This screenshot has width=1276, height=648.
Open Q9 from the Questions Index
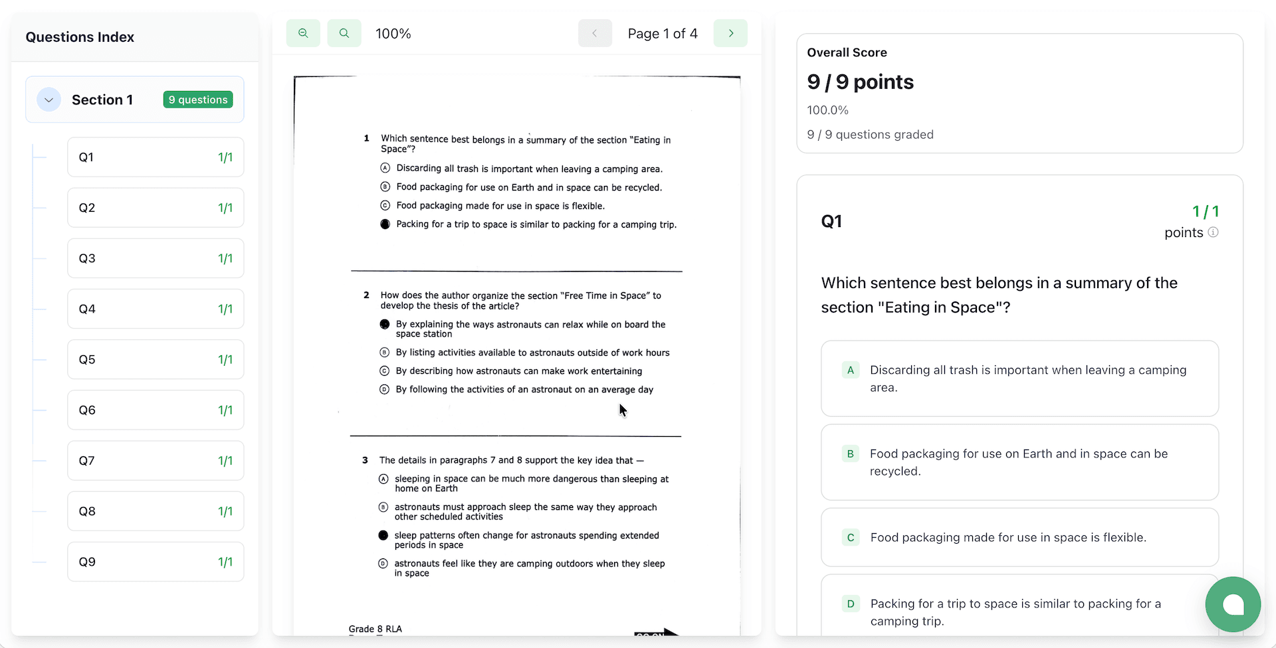(155, 561)
